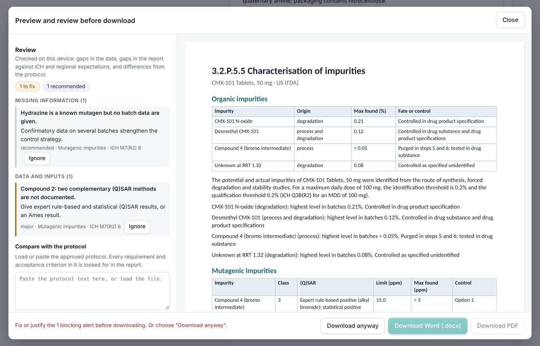540x346 pixels.
Task: Click 'Compound 2: two complementary (Q)SAR' alert title
Action: tap(88, 193)
